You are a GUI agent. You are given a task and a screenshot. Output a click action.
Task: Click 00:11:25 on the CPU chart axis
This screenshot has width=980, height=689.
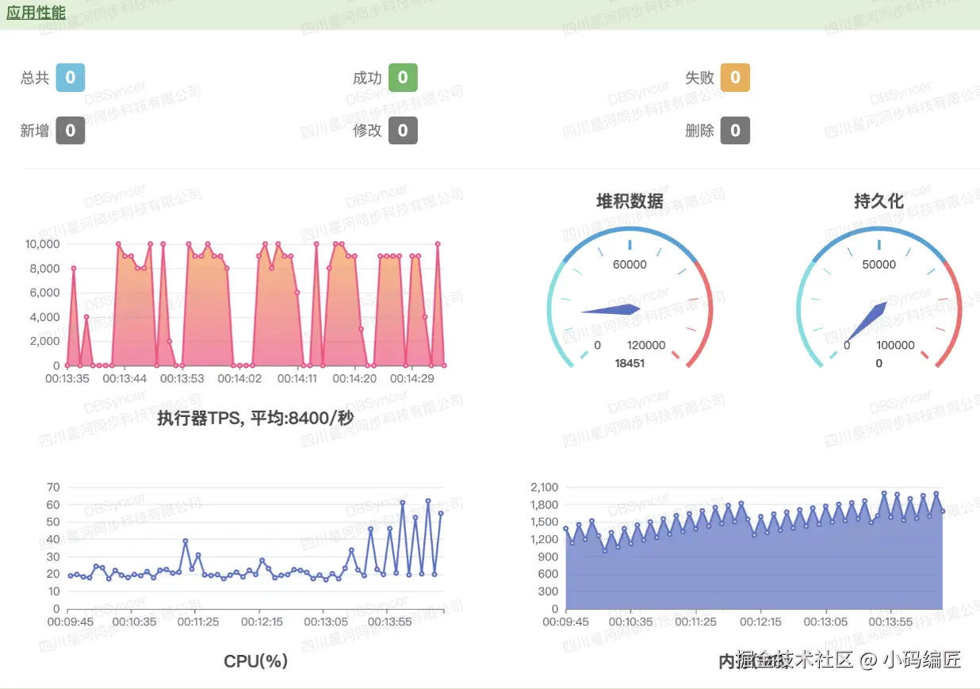tap(198, 622)
